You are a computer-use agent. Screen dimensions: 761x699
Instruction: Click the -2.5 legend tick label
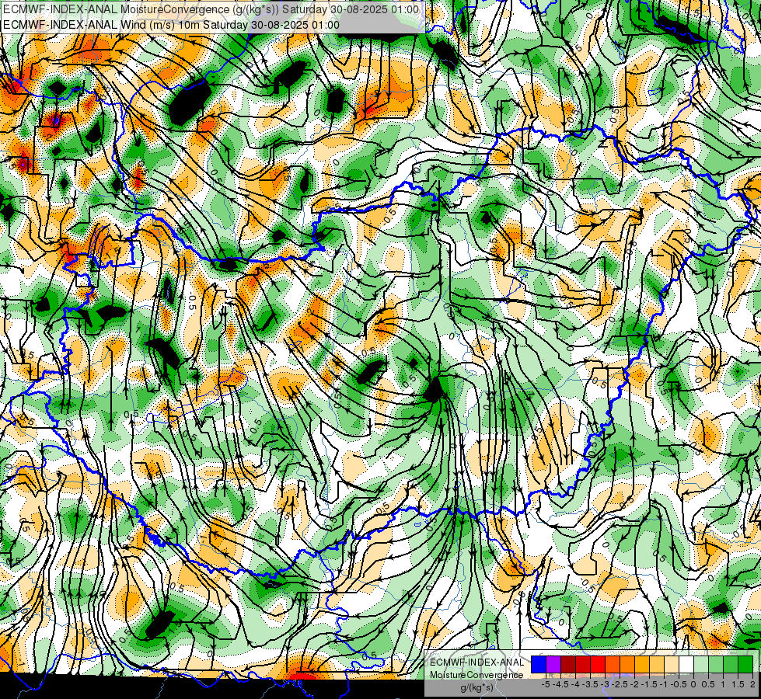tap(620, 684)
